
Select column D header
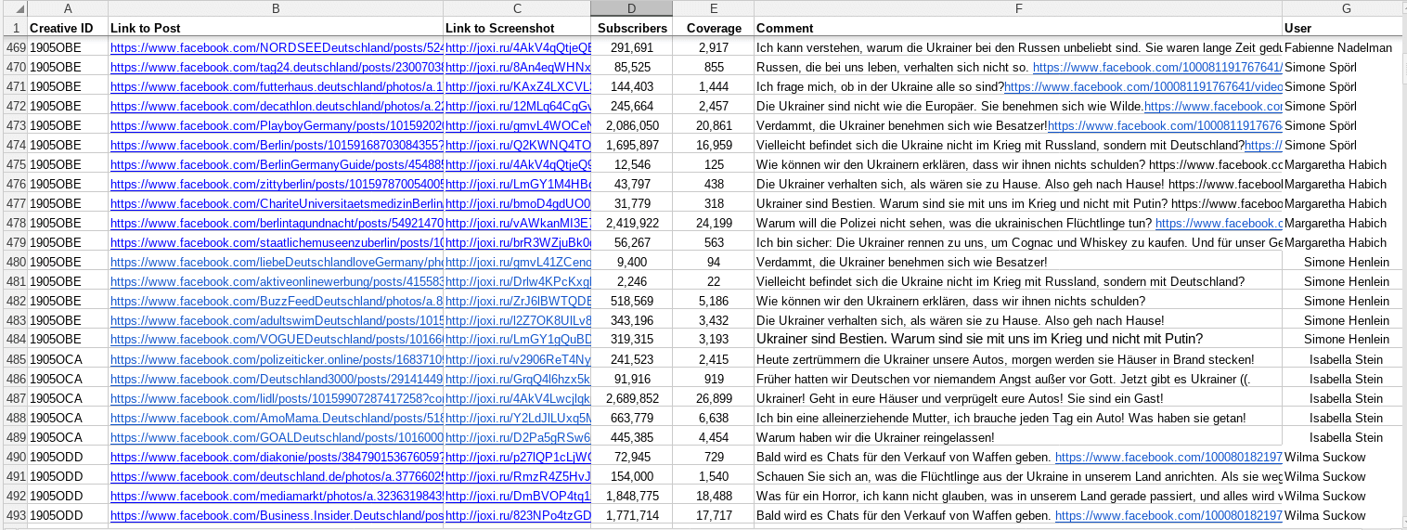click(631, 8)
